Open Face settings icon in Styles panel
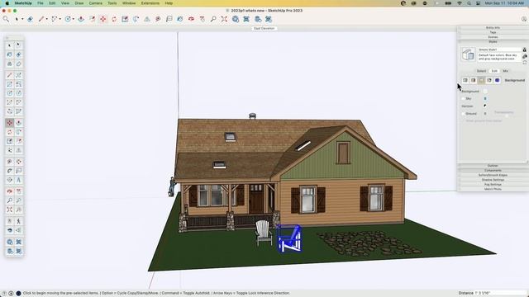The width and height of the screenshot is (529, 297). (473, 80)
